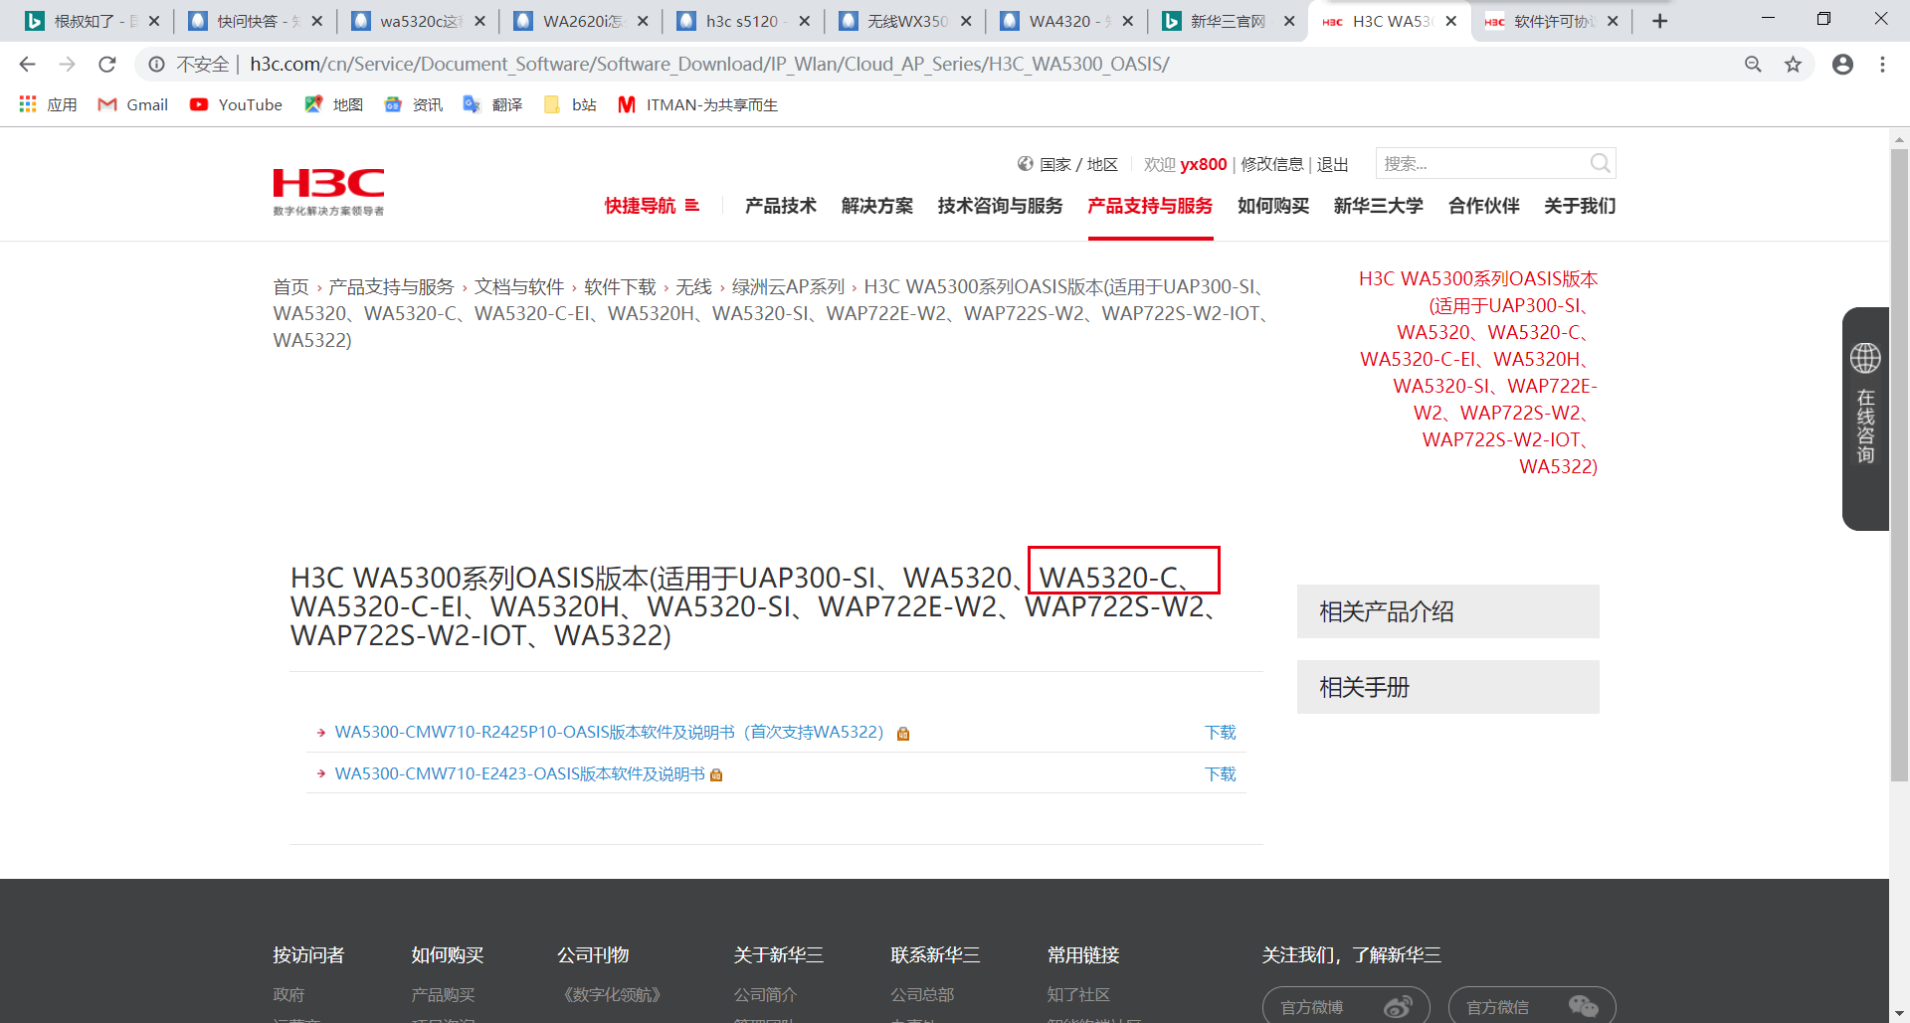Open the 关于我们 menu
The height and width of the screenshot is (1023, 1910).
tap(1580, 206)
